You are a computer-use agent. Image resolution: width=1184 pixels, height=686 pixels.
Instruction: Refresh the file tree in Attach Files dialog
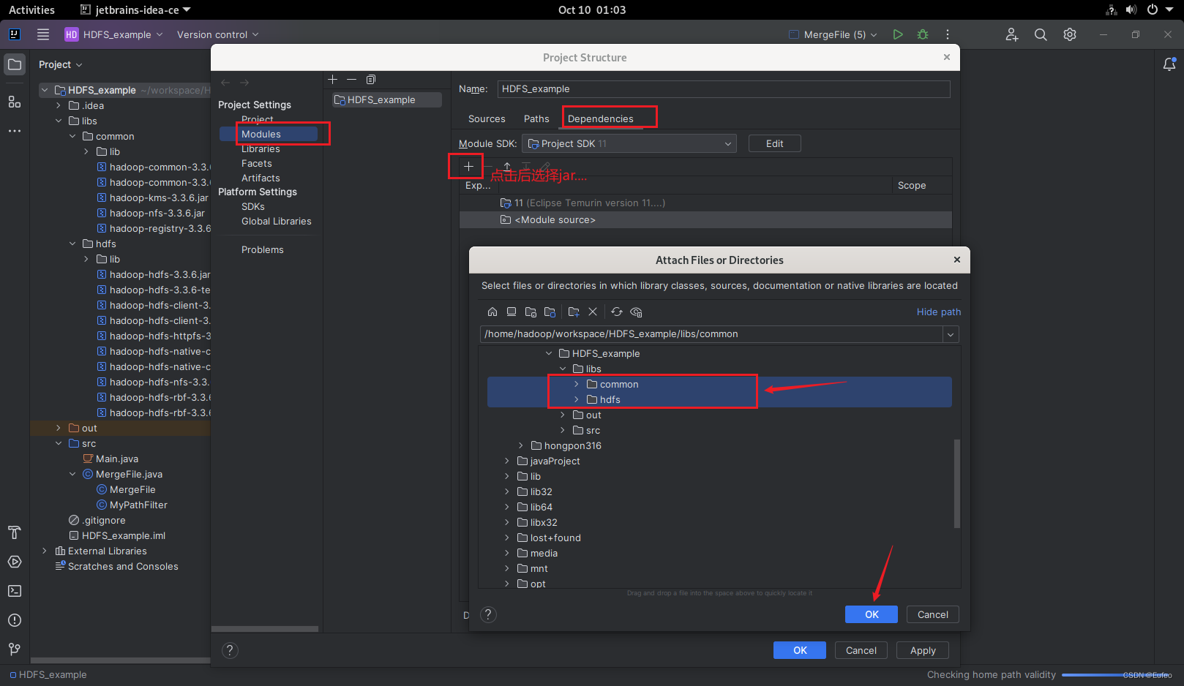point(616,312)
